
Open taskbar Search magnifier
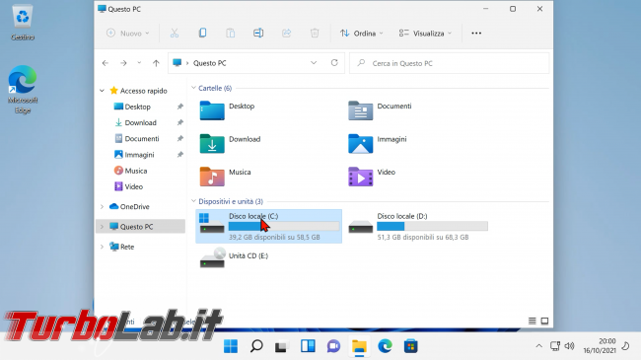(256, 346)
